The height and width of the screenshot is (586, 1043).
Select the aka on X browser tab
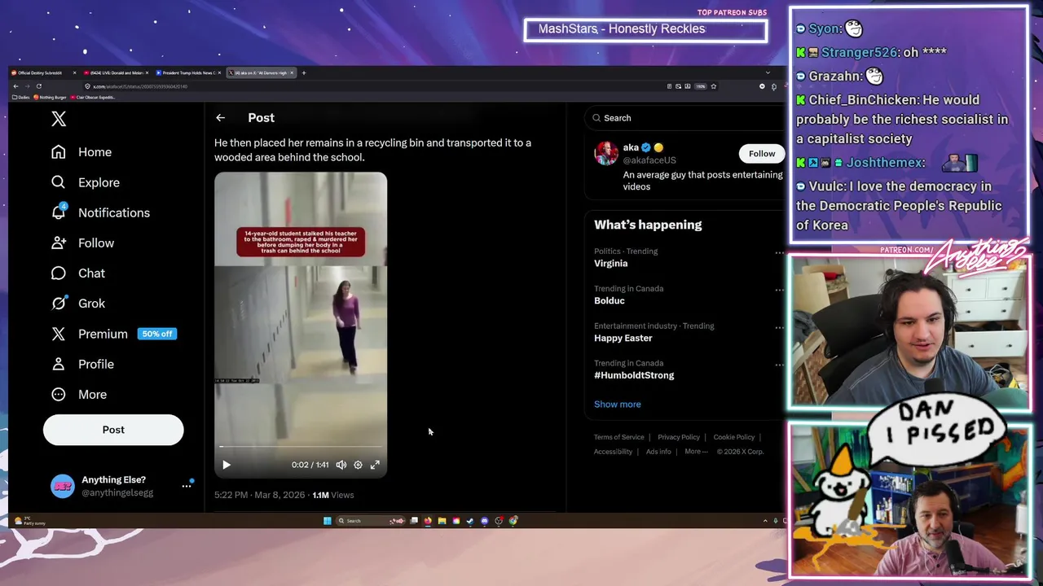[261, 73]
